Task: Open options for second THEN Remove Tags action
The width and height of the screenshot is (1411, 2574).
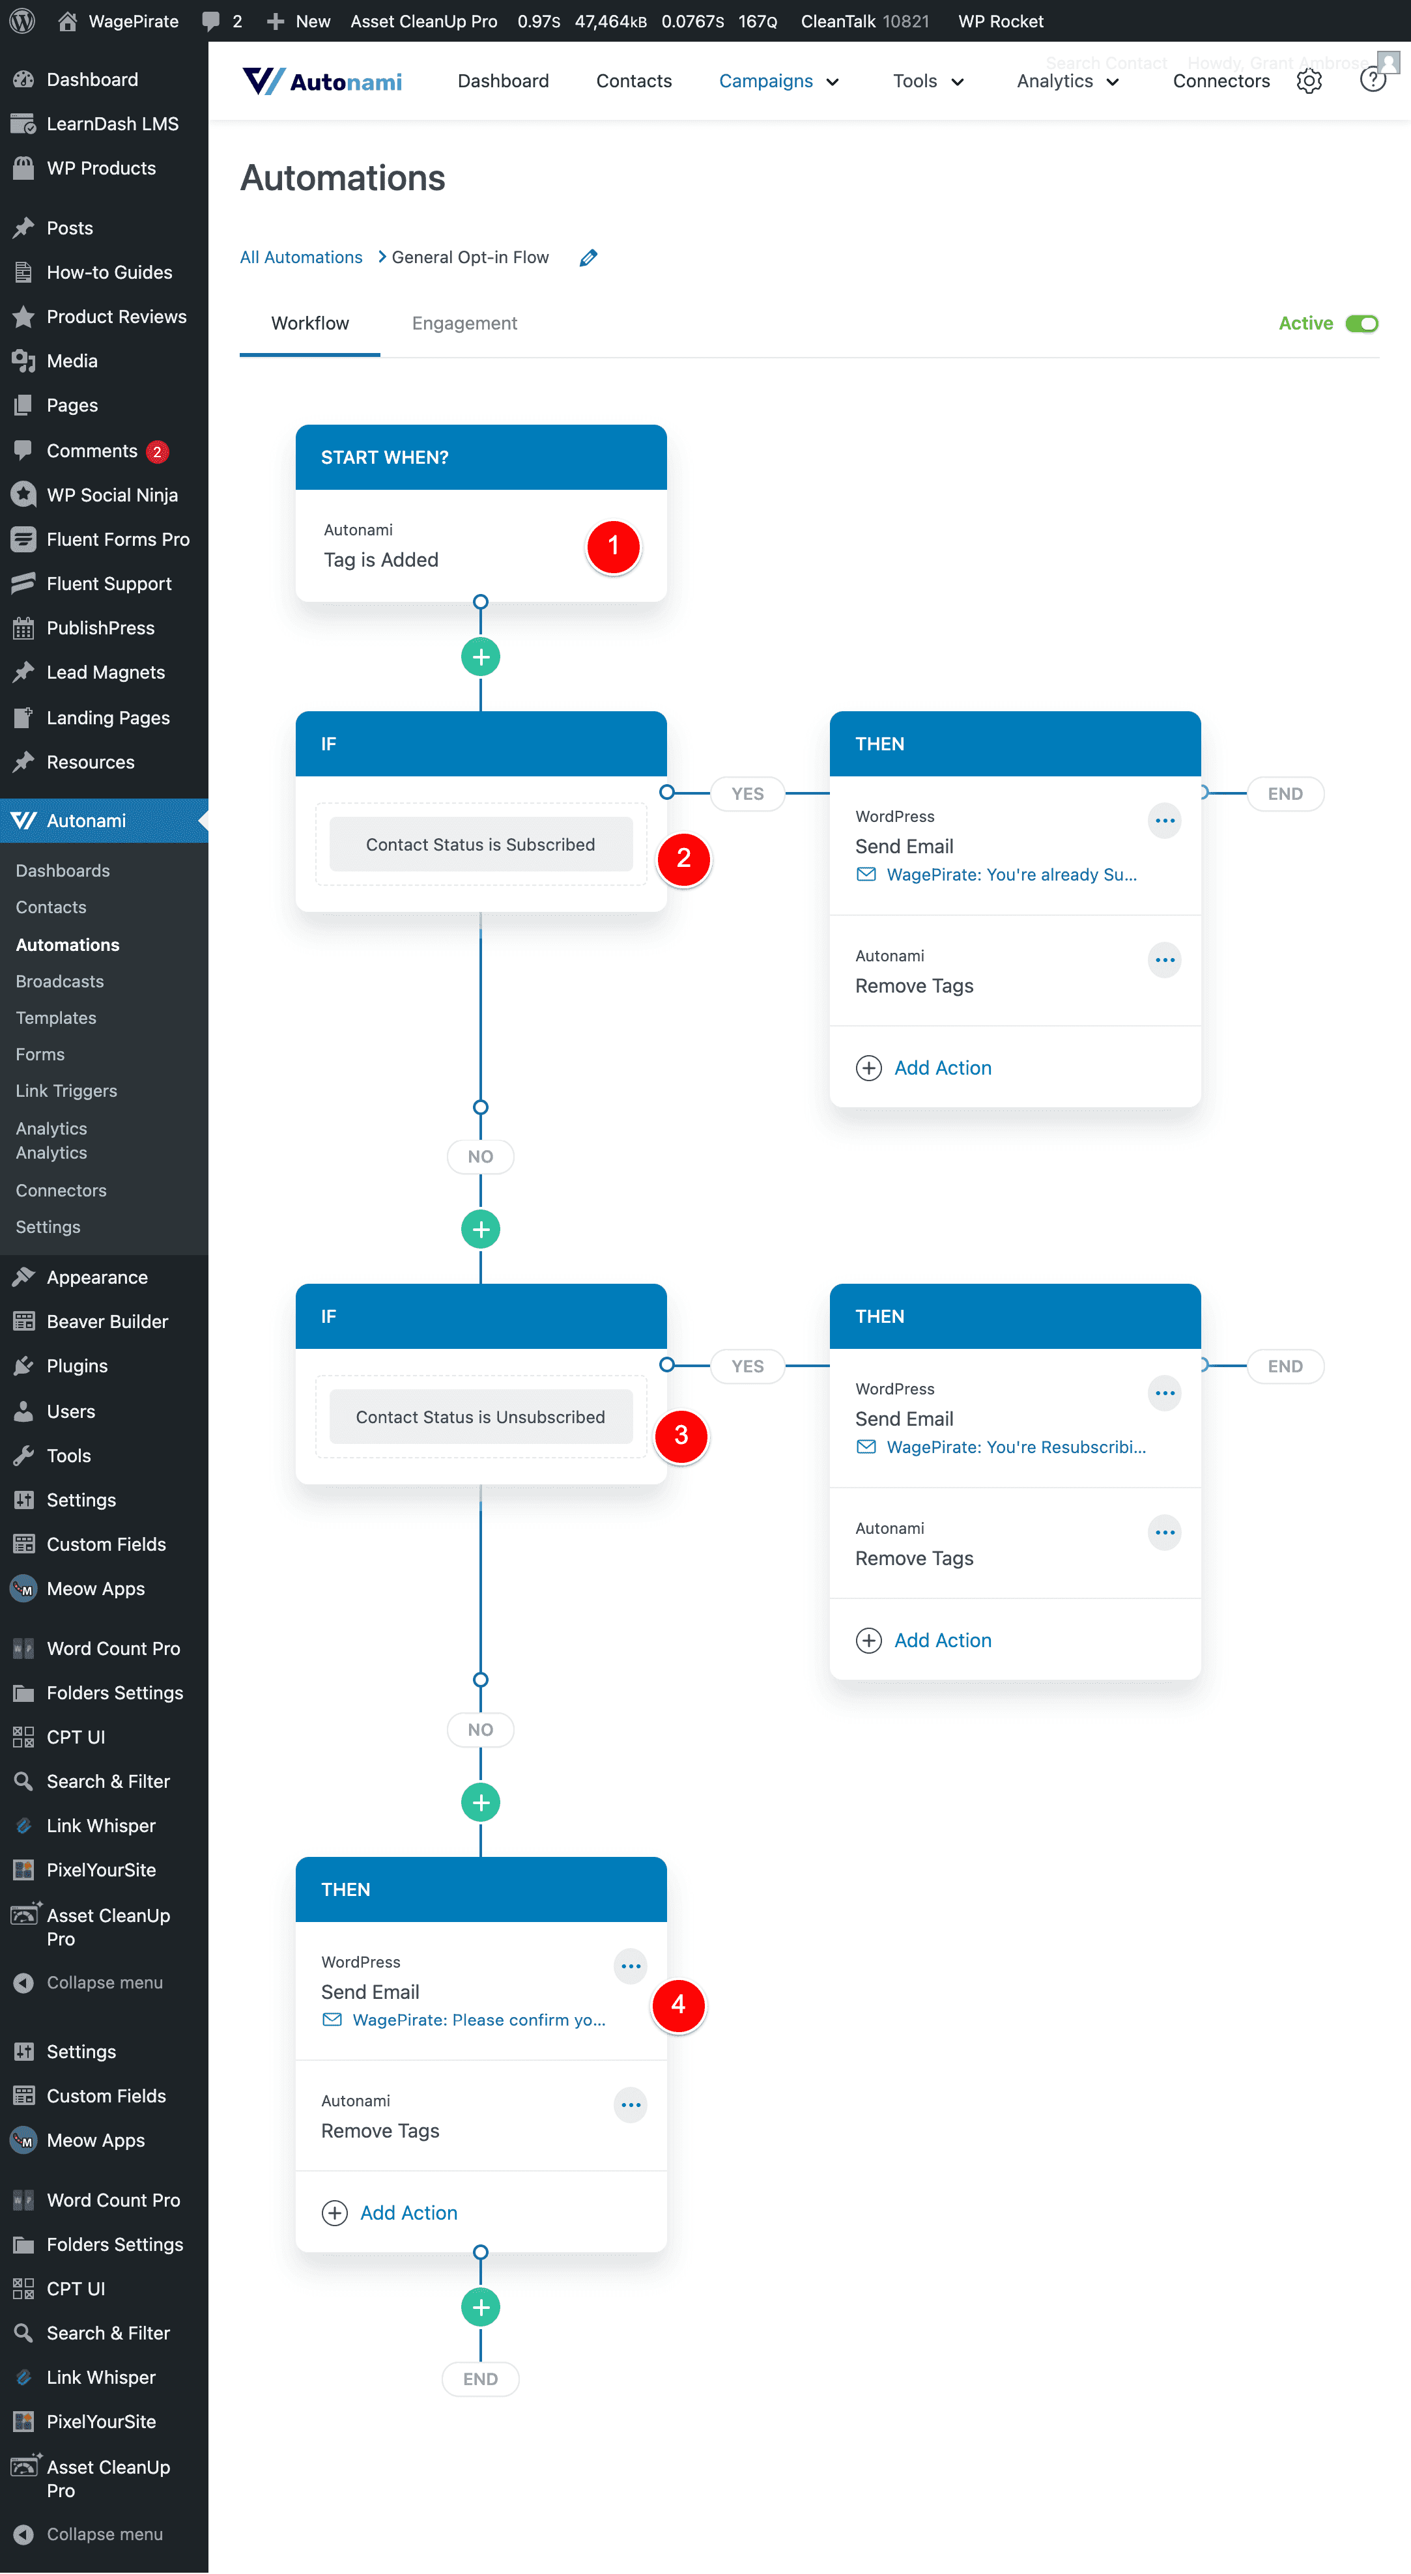Action: [1164, 1533]
